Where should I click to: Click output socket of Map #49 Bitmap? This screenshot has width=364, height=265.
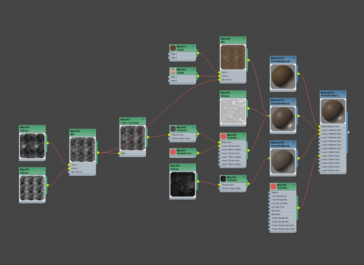click(249, 108)
